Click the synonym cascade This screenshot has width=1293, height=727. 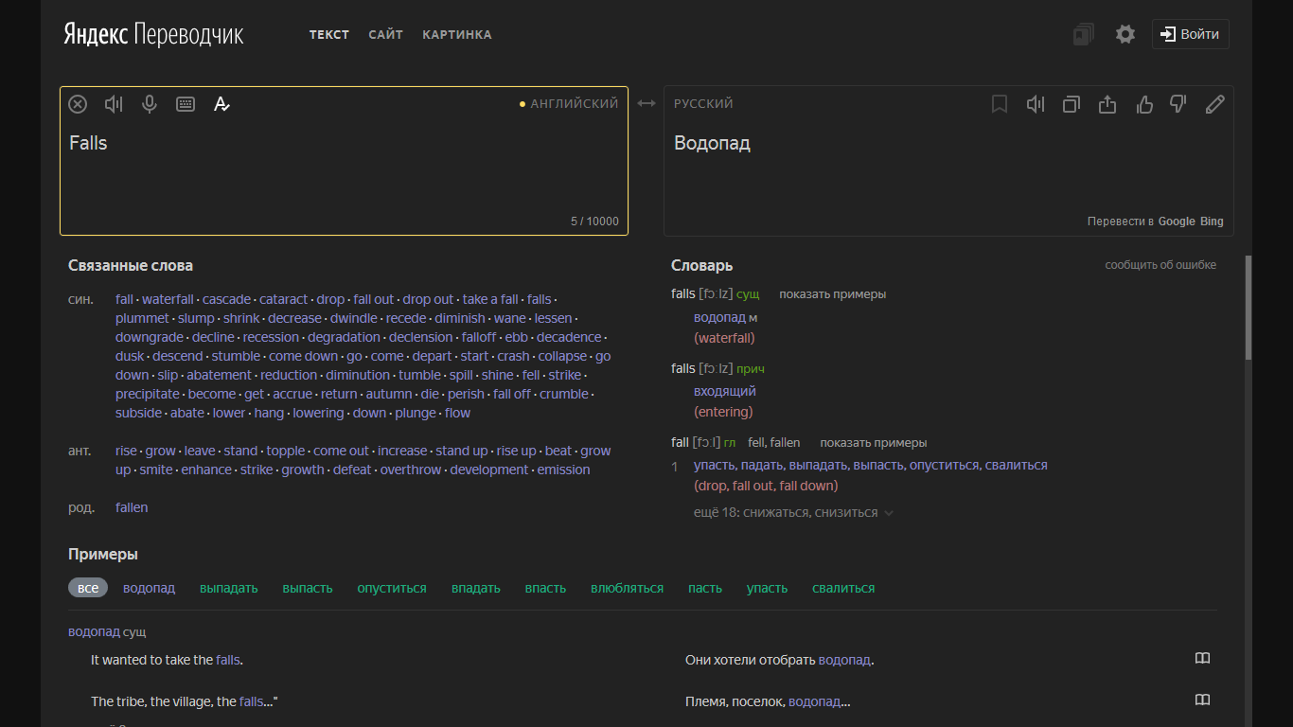[x=226, y=299]
